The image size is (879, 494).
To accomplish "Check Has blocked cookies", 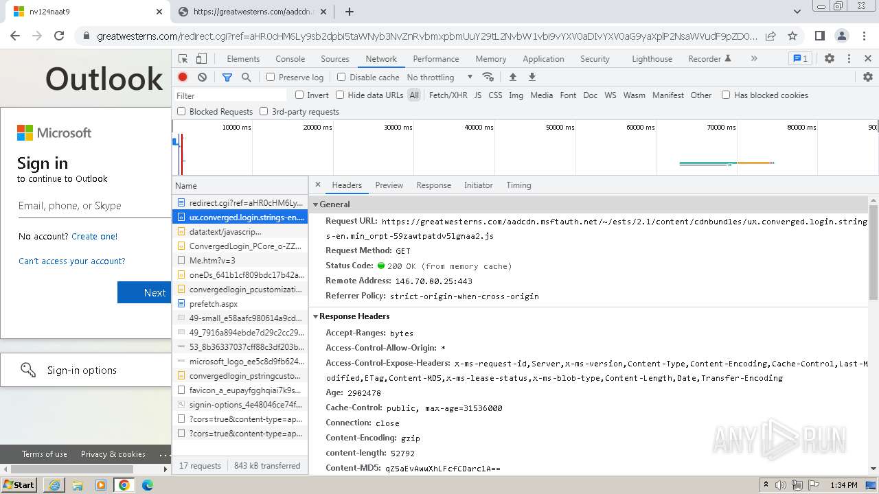I will coord(726,95).
